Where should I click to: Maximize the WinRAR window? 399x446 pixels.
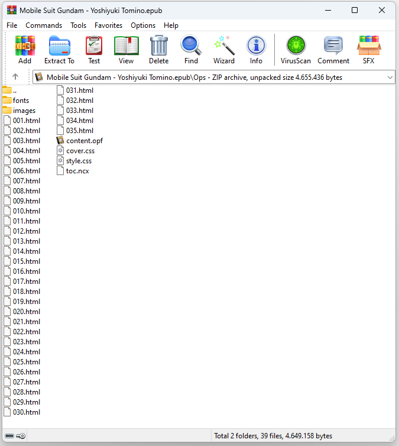click(355, 10)
